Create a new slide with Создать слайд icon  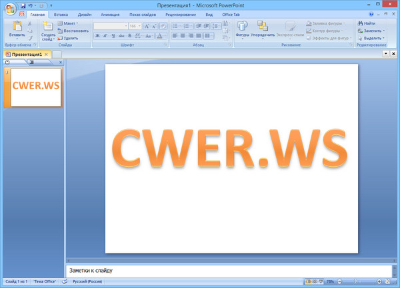click(x=48, y=27)
